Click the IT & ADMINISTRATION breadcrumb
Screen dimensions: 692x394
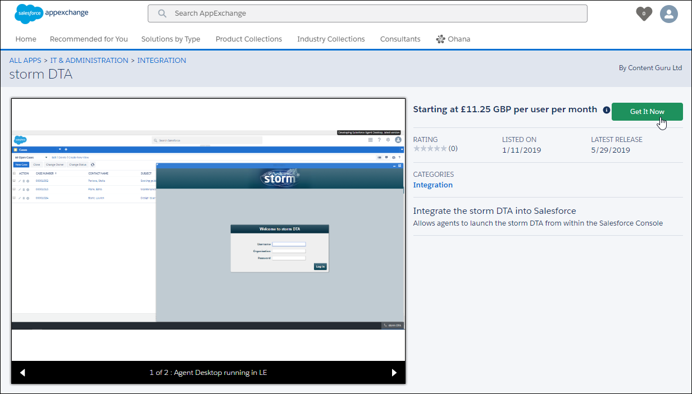click(x=89, y=61)
